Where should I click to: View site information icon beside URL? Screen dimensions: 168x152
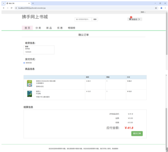coord(16,8)
